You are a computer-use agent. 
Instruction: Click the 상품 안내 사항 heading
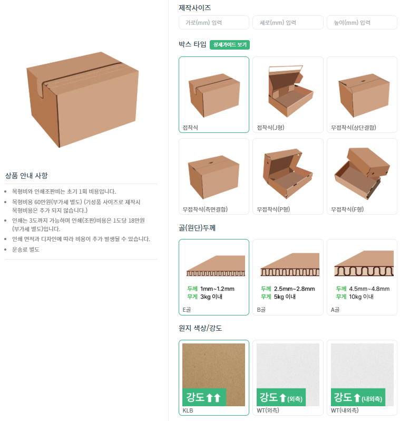26,176
